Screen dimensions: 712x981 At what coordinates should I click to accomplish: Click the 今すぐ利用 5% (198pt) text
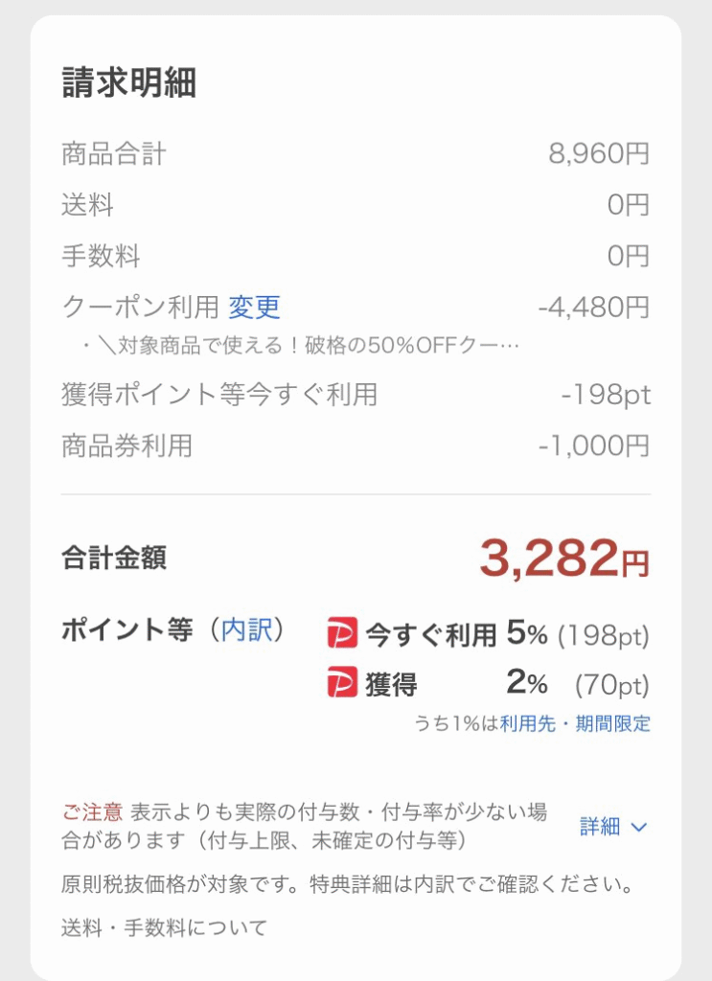pos(508,634)
